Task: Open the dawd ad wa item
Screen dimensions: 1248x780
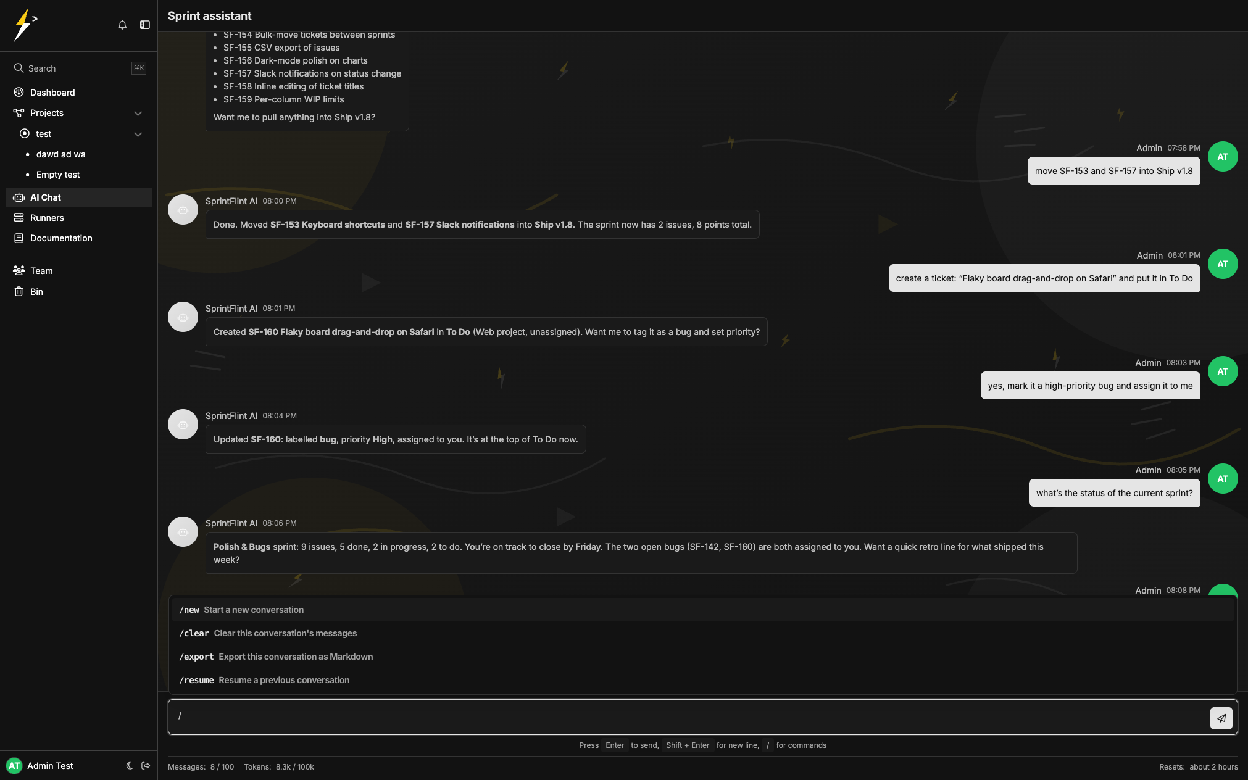Action: [60, 154]
